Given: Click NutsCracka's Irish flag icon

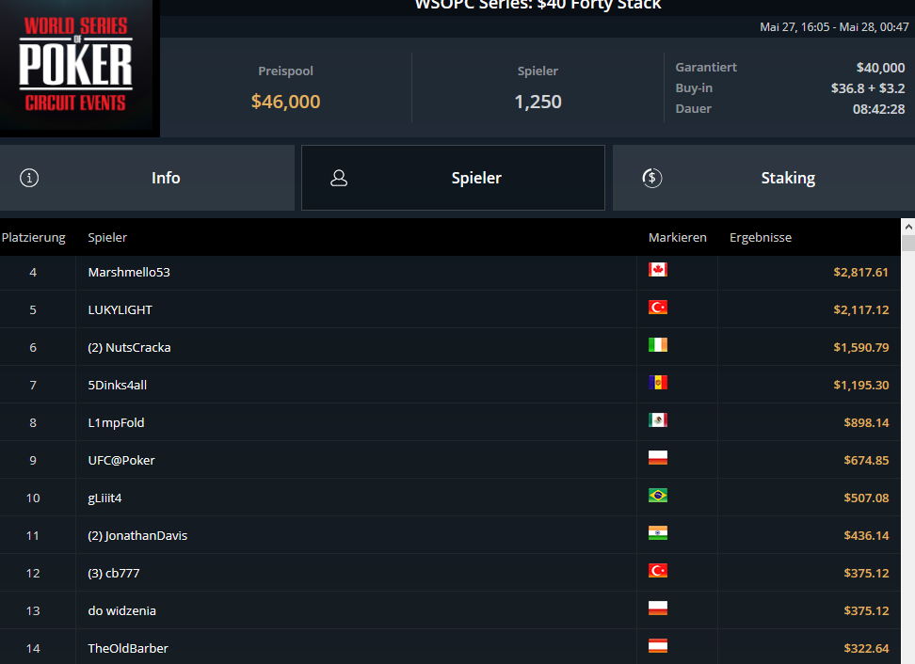Looking at the screenshot, I should 658,344.
